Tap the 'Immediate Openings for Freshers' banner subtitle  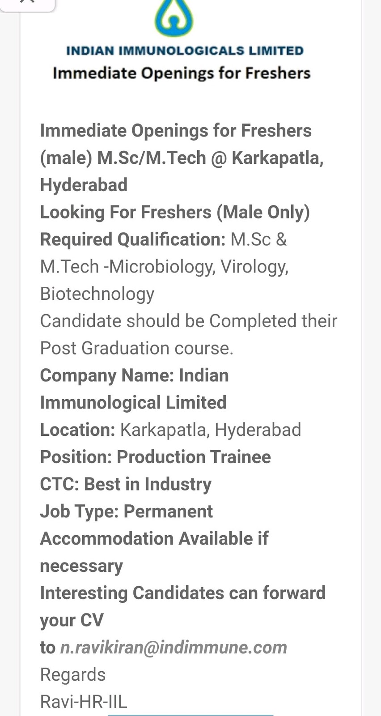tap(182, 73)
